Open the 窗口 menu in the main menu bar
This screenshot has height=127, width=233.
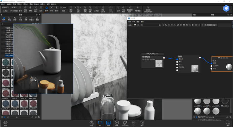tap(48, 4)
